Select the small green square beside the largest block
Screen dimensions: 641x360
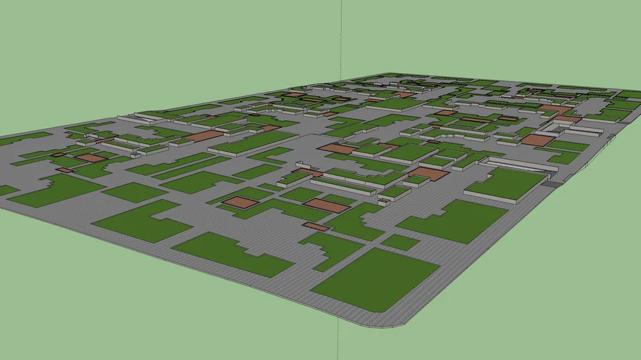tap(400, 243)
